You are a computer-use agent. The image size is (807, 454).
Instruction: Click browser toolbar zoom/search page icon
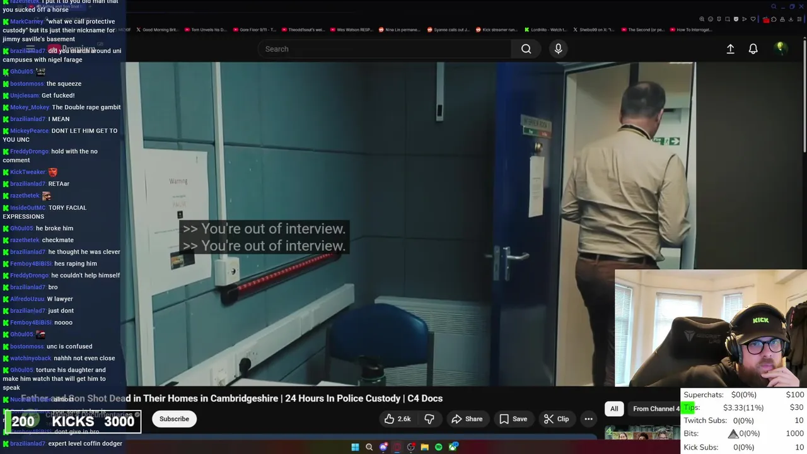click(702, 19)
